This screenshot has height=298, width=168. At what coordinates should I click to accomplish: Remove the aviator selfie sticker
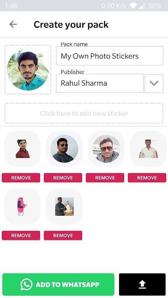(x=105, y=178)
